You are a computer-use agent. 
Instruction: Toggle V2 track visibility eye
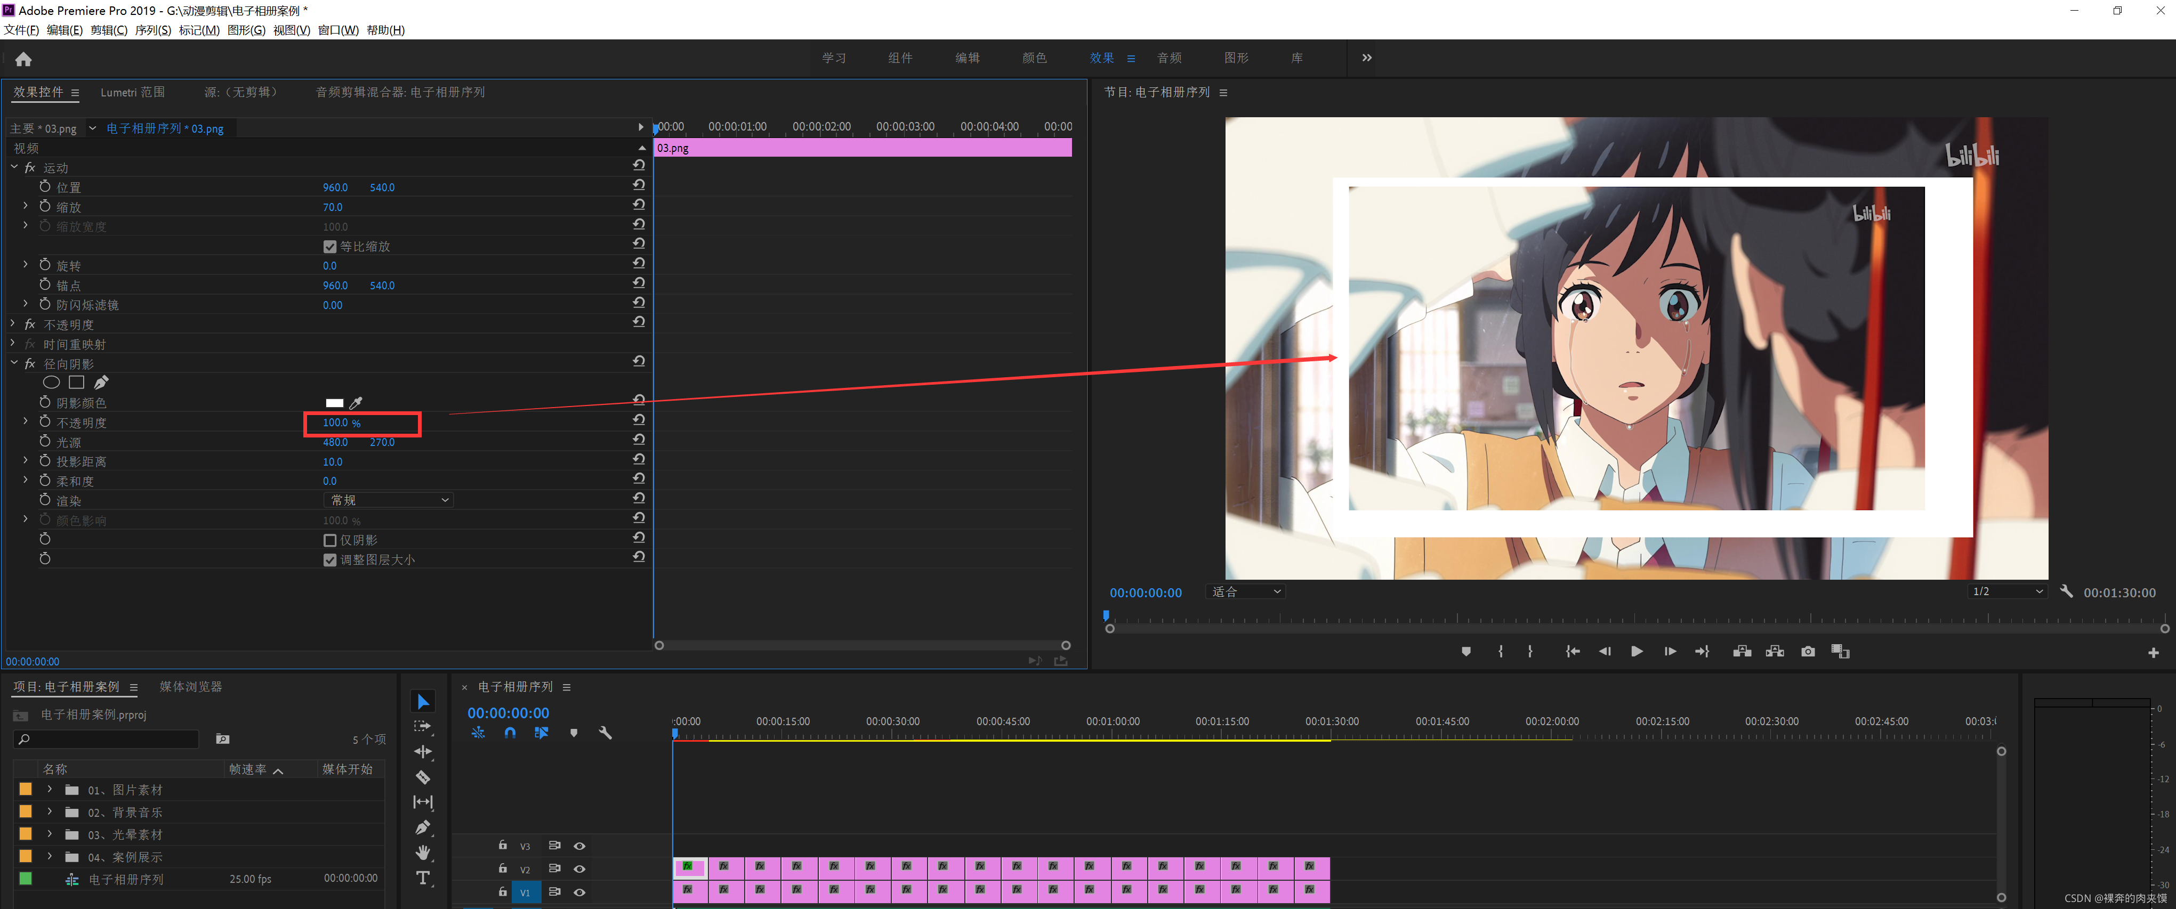tap(579, 869)
